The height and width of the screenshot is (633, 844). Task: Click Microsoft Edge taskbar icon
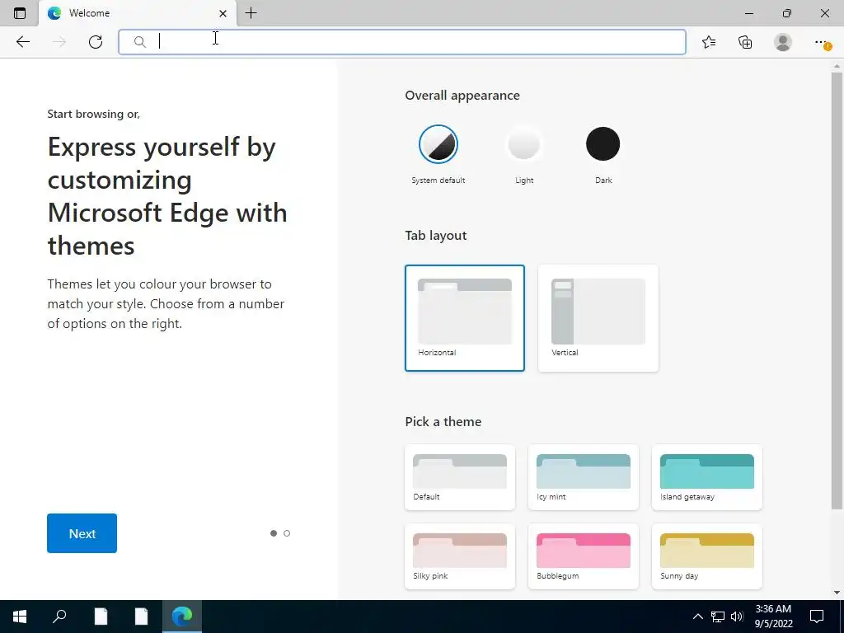(182, 617)
